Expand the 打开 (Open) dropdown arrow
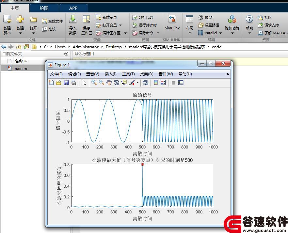Screen dimensions: 288x233 (33, 33)
